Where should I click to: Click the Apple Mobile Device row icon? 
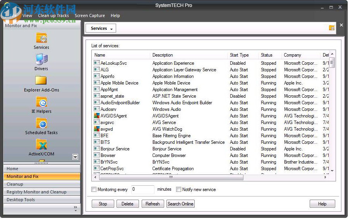[96, 83]
